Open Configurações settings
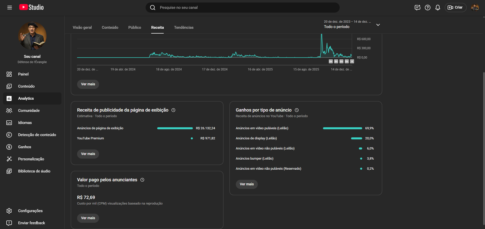 pos(32,211)
